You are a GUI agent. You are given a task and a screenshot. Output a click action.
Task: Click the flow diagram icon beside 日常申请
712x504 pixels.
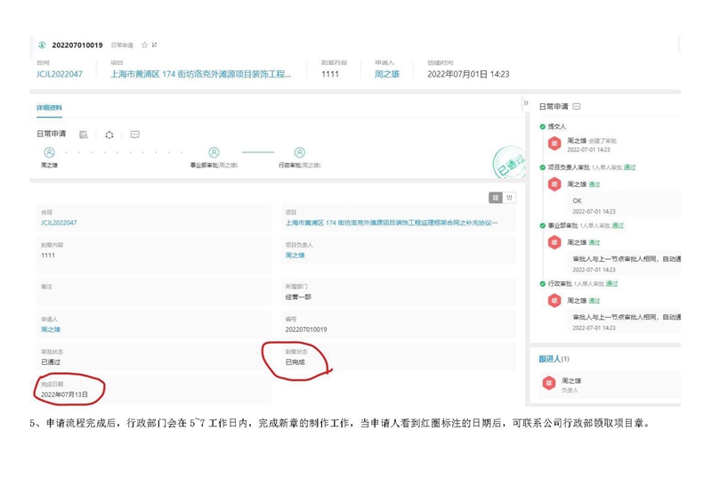(x=109, y=134)
